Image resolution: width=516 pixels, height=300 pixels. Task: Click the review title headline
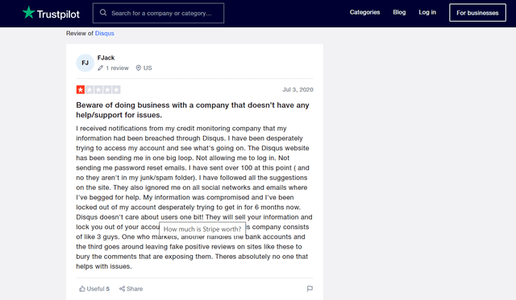[x=193, y=110]
